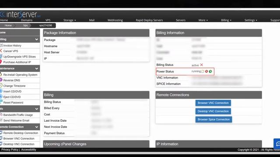Viewport: 280px width, 157px height.
Task: Collapse the Remote Connection section chevron
Action: (37, 127)
